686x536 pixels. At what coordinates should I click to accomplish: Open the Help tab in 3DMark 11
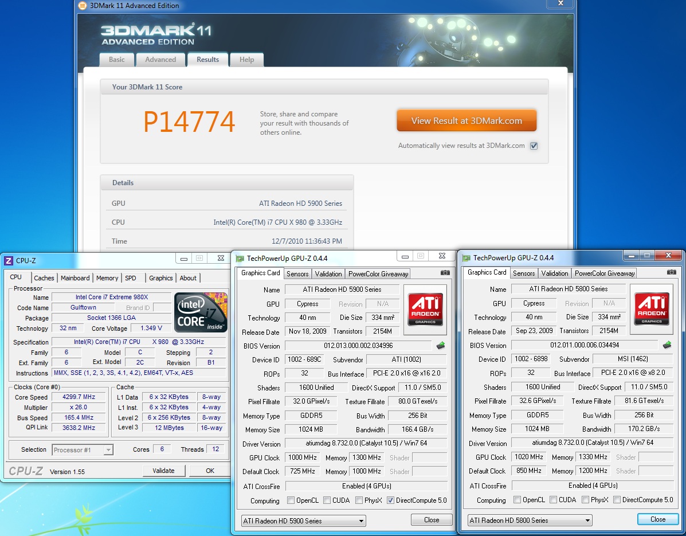247,60
